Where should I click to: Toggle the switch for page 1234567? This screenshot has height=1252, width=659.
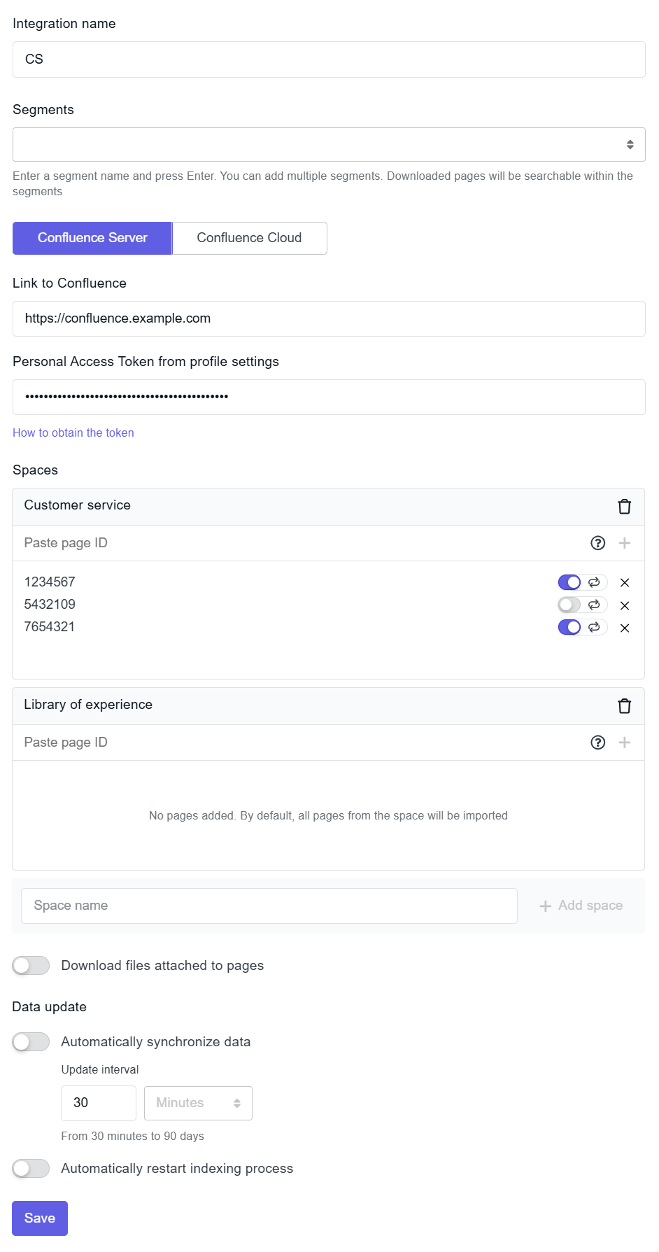click(569, 582)
